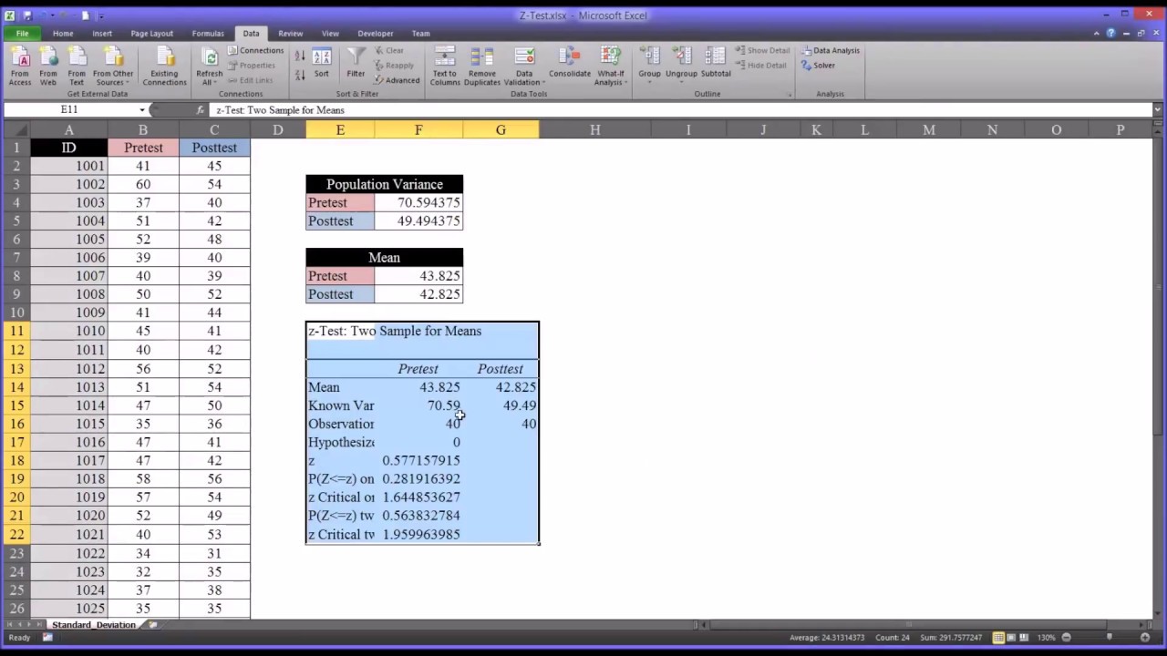
Task: Switch to the Team tab
Action: coord(420,34)
